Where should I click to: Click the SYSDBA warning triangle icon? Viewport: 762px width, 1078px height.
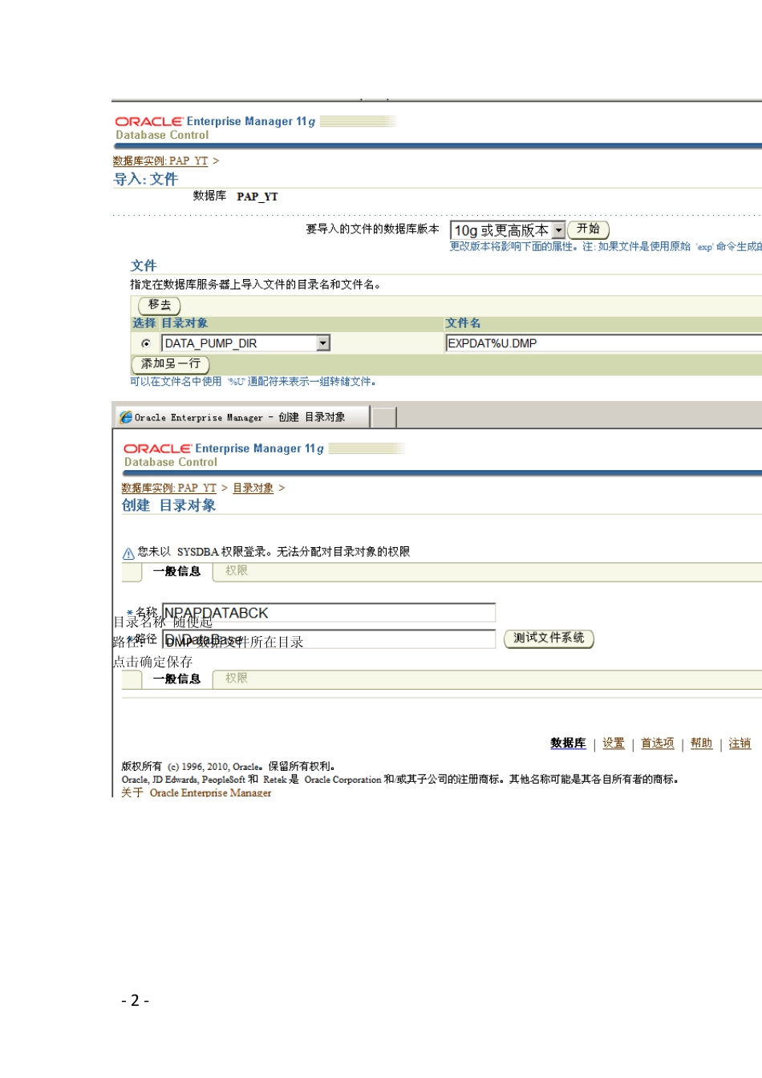[x=128, y=553]
